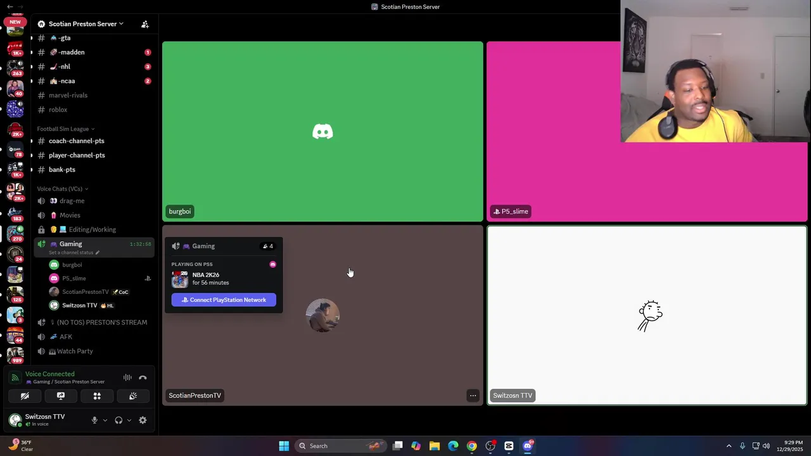Open the marvel-rivals channel

click(94, 95)
